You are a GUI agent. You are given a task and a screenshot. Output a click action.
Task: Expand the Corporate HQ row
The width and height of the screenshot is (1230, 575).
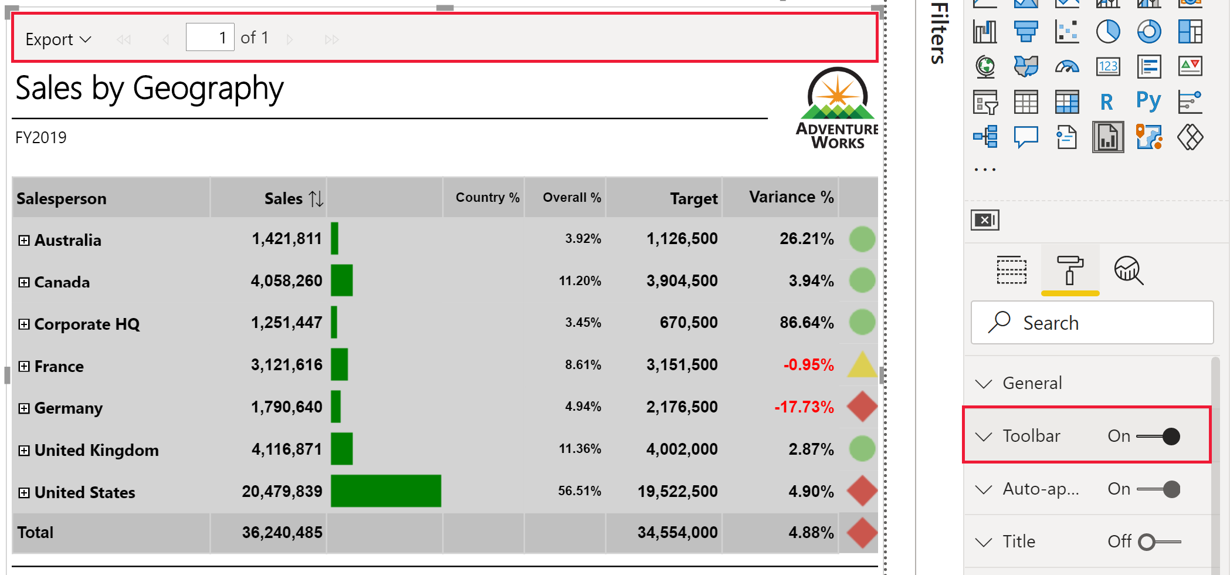pyautogui.click(x=24, y=324)
